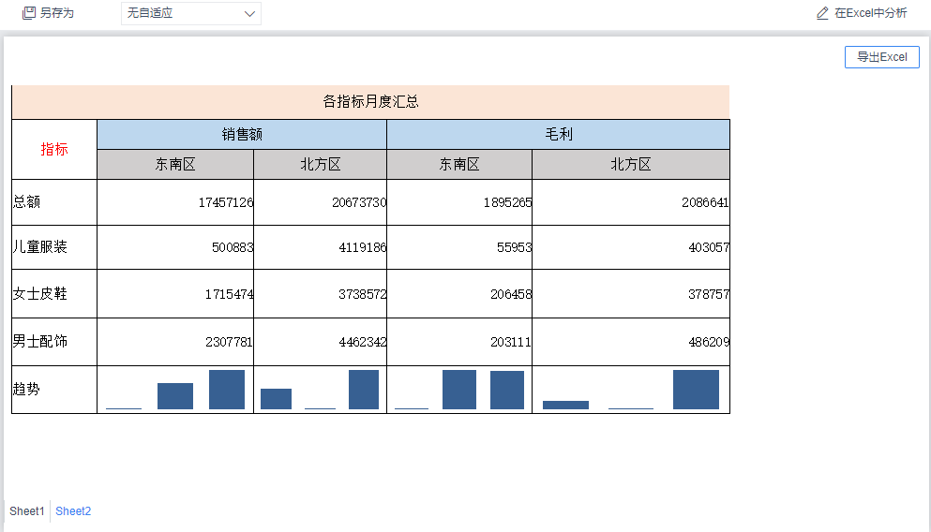
Task: Click the 总额 row label
Action: [x=26, y=201]
